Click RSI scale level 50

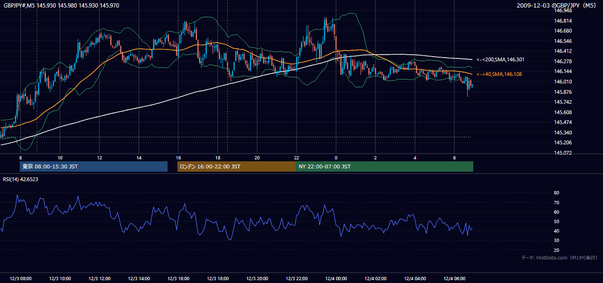pos(556,221)
